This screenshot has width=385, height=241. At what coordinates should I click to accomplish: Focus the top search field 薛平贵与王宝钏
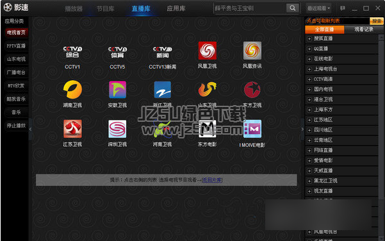coord(250,8)
